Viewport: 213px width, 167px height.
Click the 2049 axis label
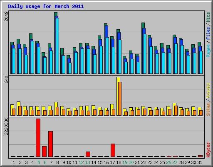pos(6,16)
